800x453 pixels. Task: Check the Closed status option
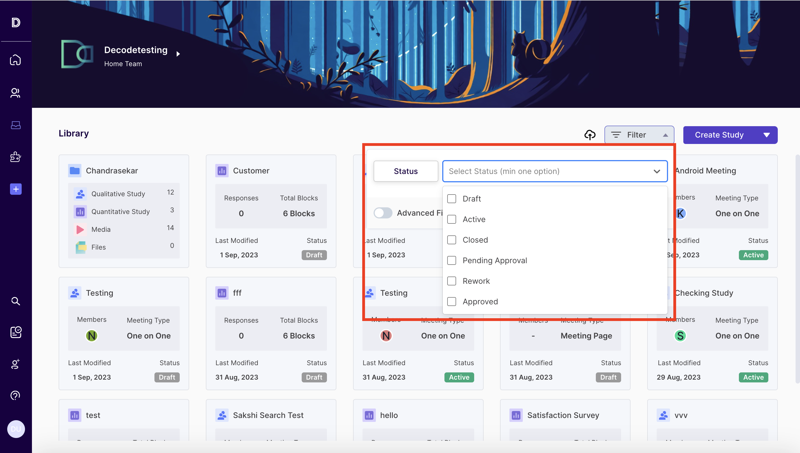pos(451,240)
